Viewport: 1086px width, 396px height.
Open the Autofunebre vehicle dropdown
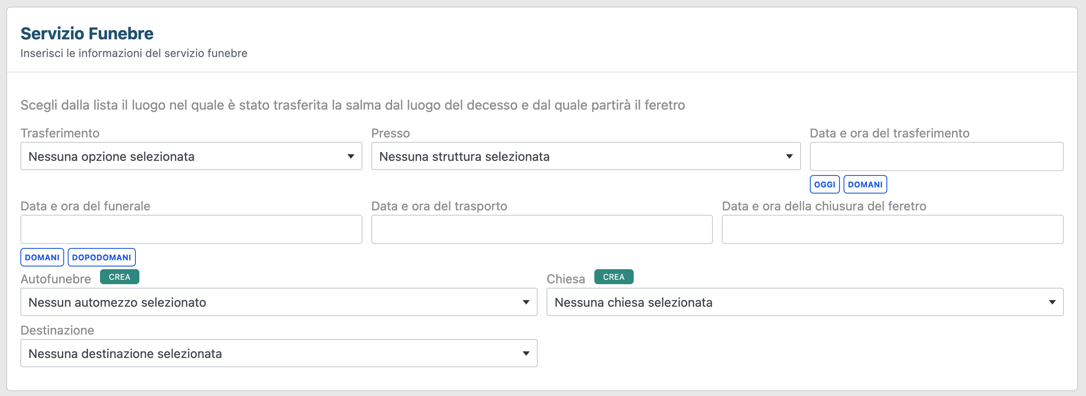(x=278, y=302)
